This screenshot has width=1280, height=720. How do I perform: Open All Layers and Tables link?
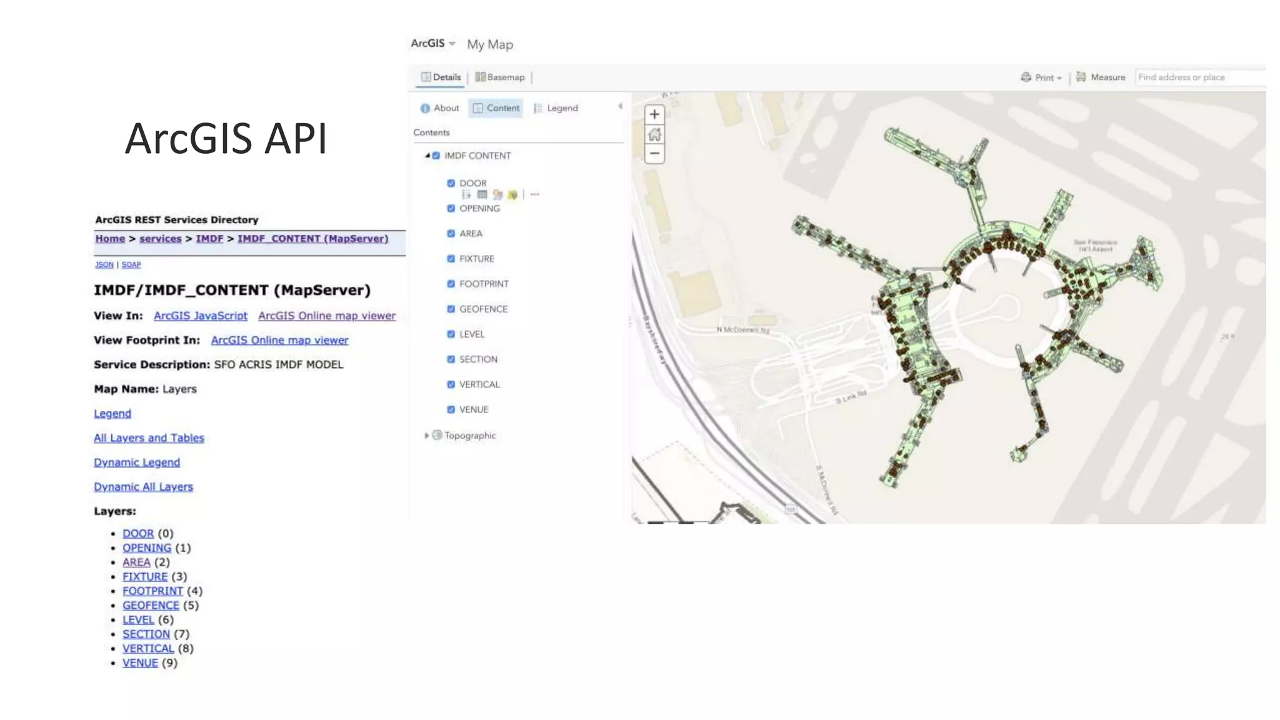point(149,438)
